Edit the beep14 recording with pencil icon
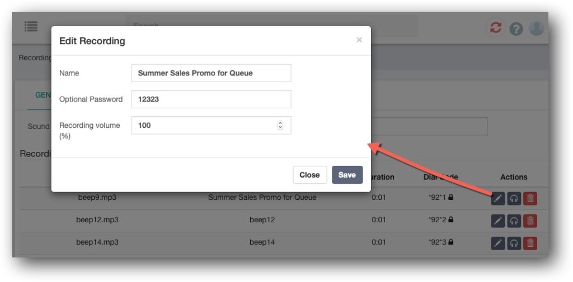The image size is (573, 282). [x=497, y=243]
